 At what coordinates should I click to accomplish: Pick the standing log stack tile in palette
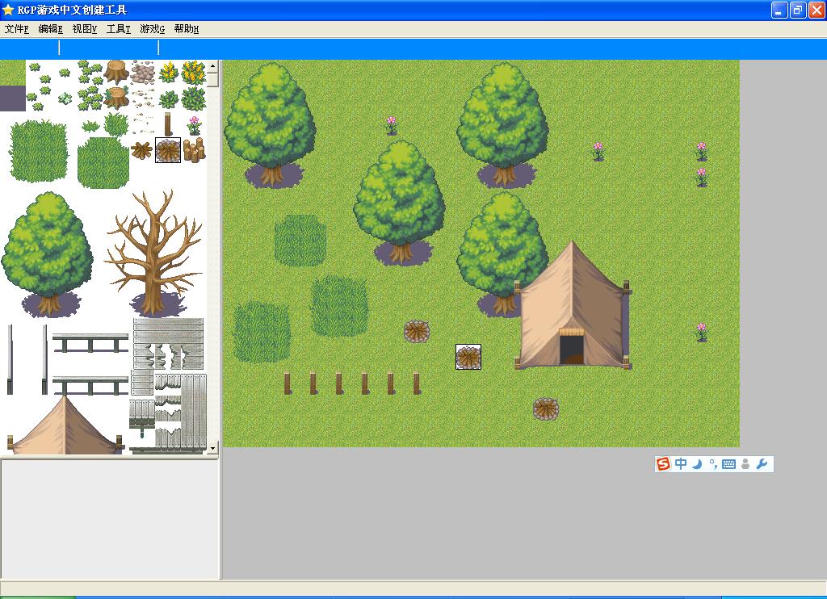click(194, 150)
